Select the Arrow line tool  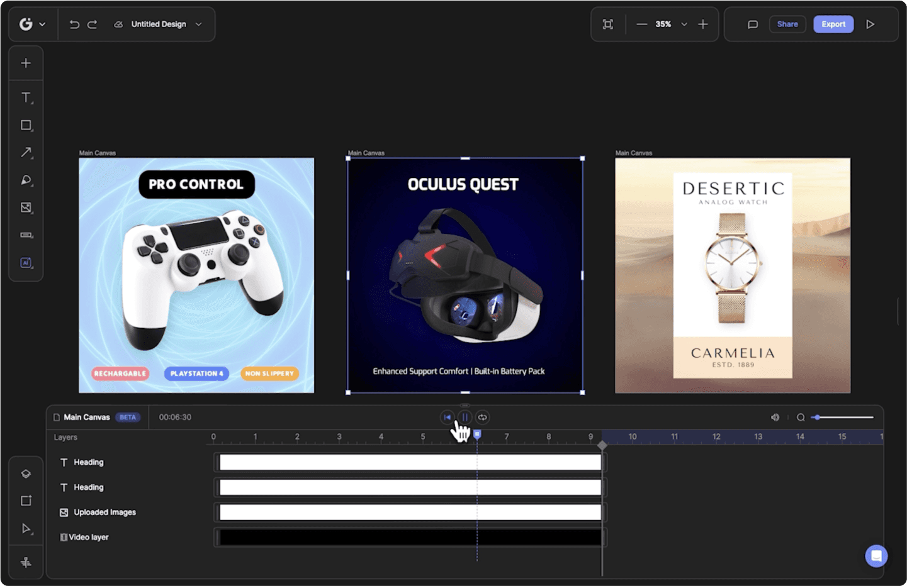[26, 153]
